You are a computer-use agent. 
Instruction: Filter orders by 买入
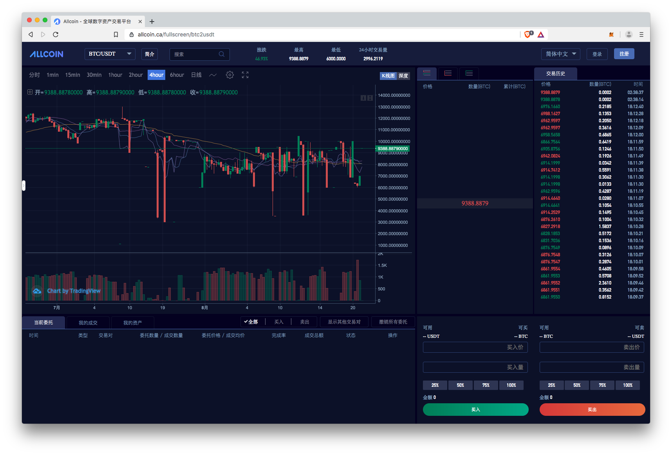pyautogui.click(x=279, y=322)
